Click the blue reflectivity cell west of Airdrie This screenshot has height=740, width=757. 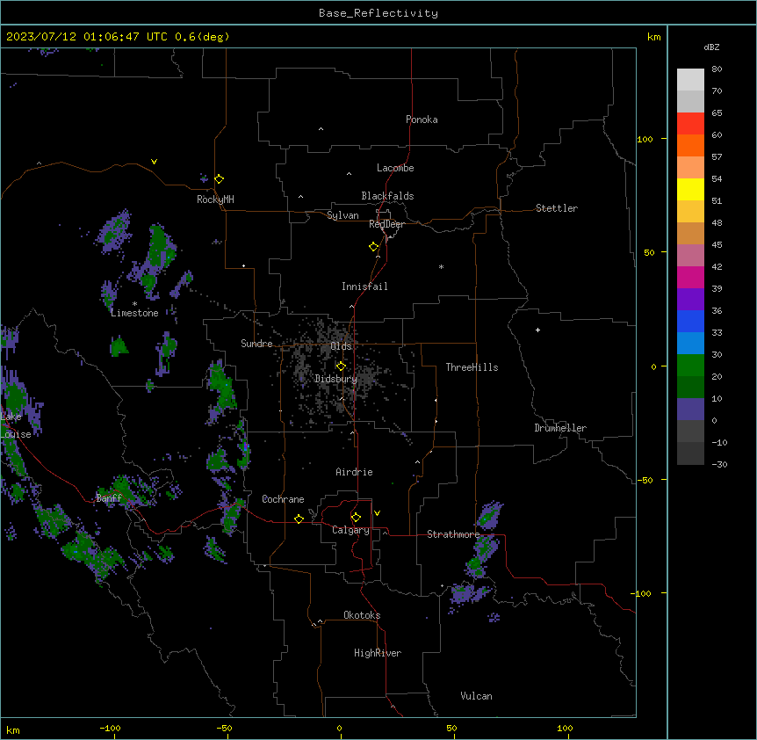point(246,447)
